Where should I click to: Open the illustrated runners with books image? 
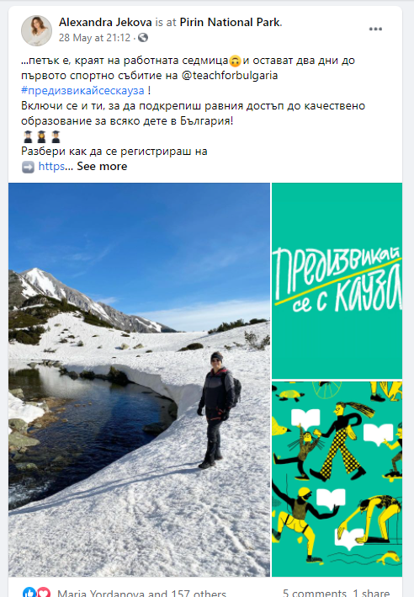337,479
